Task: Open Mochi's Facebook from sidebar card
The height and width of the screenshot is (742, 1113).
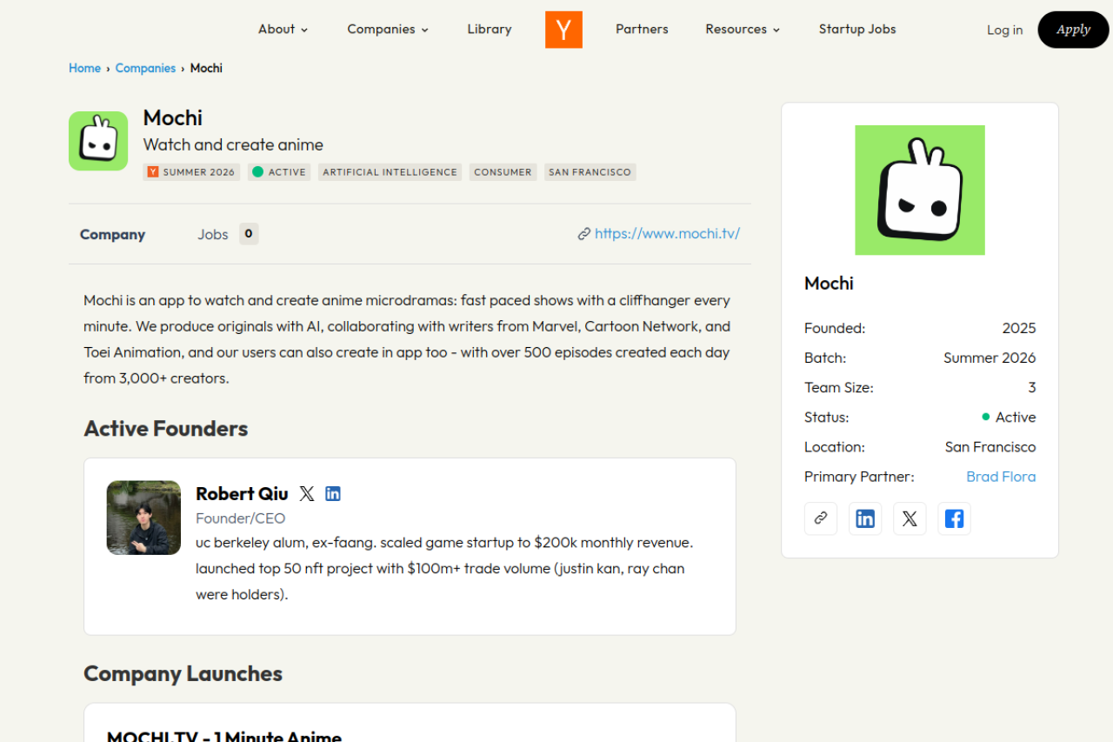Action: pos(954,518)
